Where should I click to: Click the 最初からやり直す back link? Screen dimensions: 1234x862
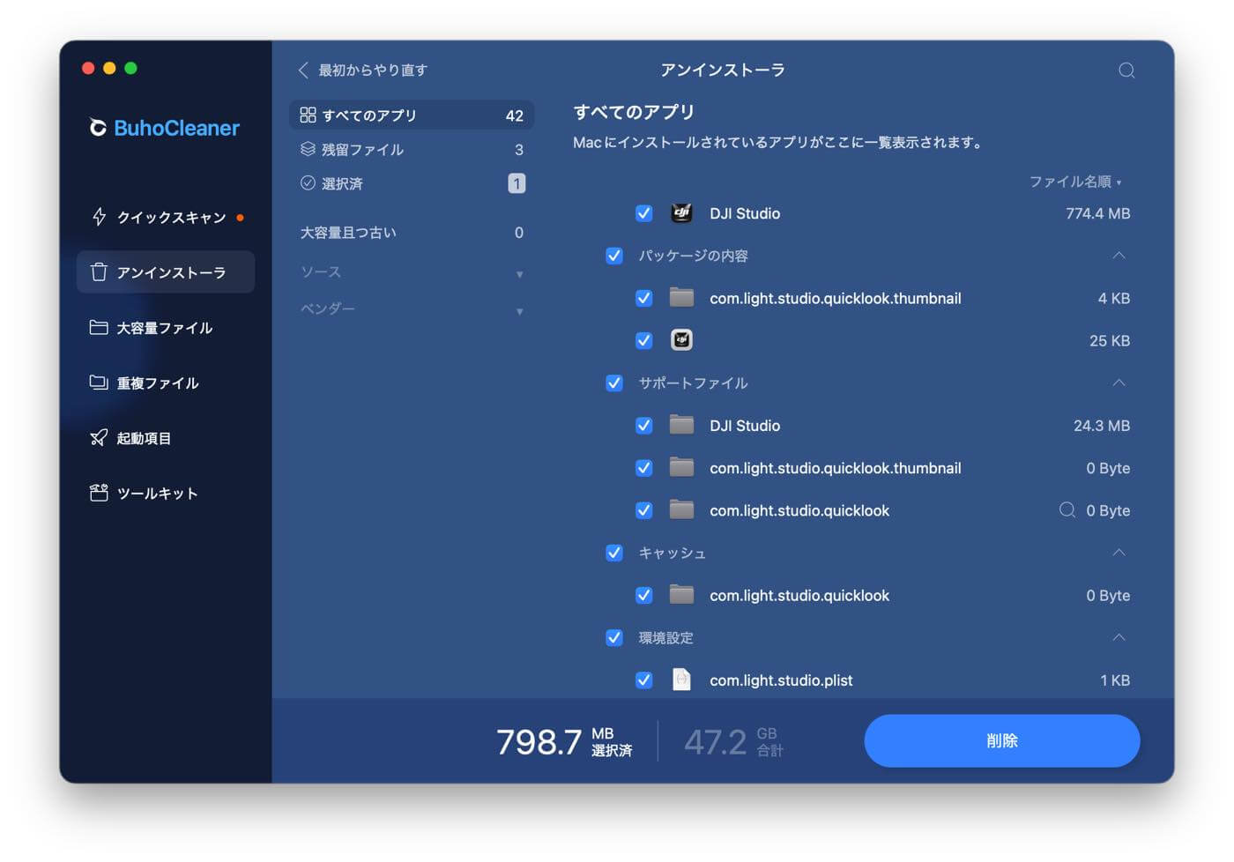(x=362, y=70)
